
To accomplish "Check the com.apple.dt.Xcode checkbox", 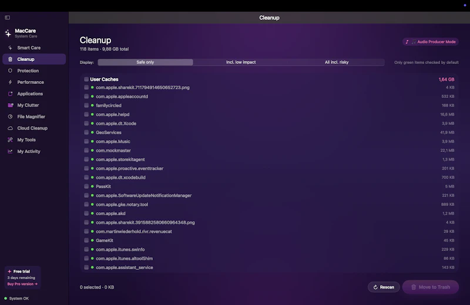I will (x=86, y=123).
